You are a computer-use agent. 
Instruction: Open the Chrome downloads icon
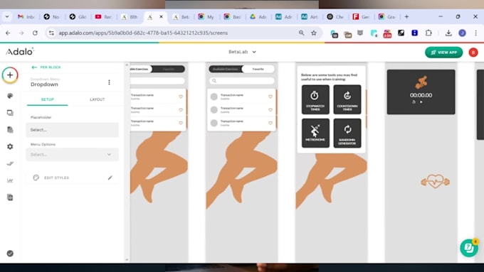point(448,33)
